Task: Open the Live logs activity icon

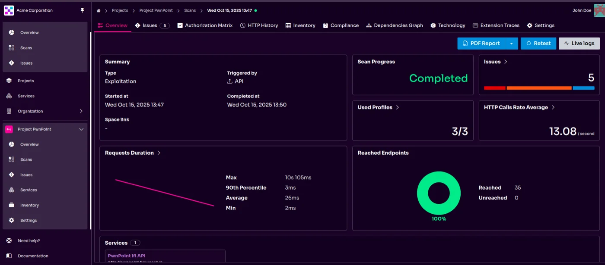Action: (x=567, y=43)
